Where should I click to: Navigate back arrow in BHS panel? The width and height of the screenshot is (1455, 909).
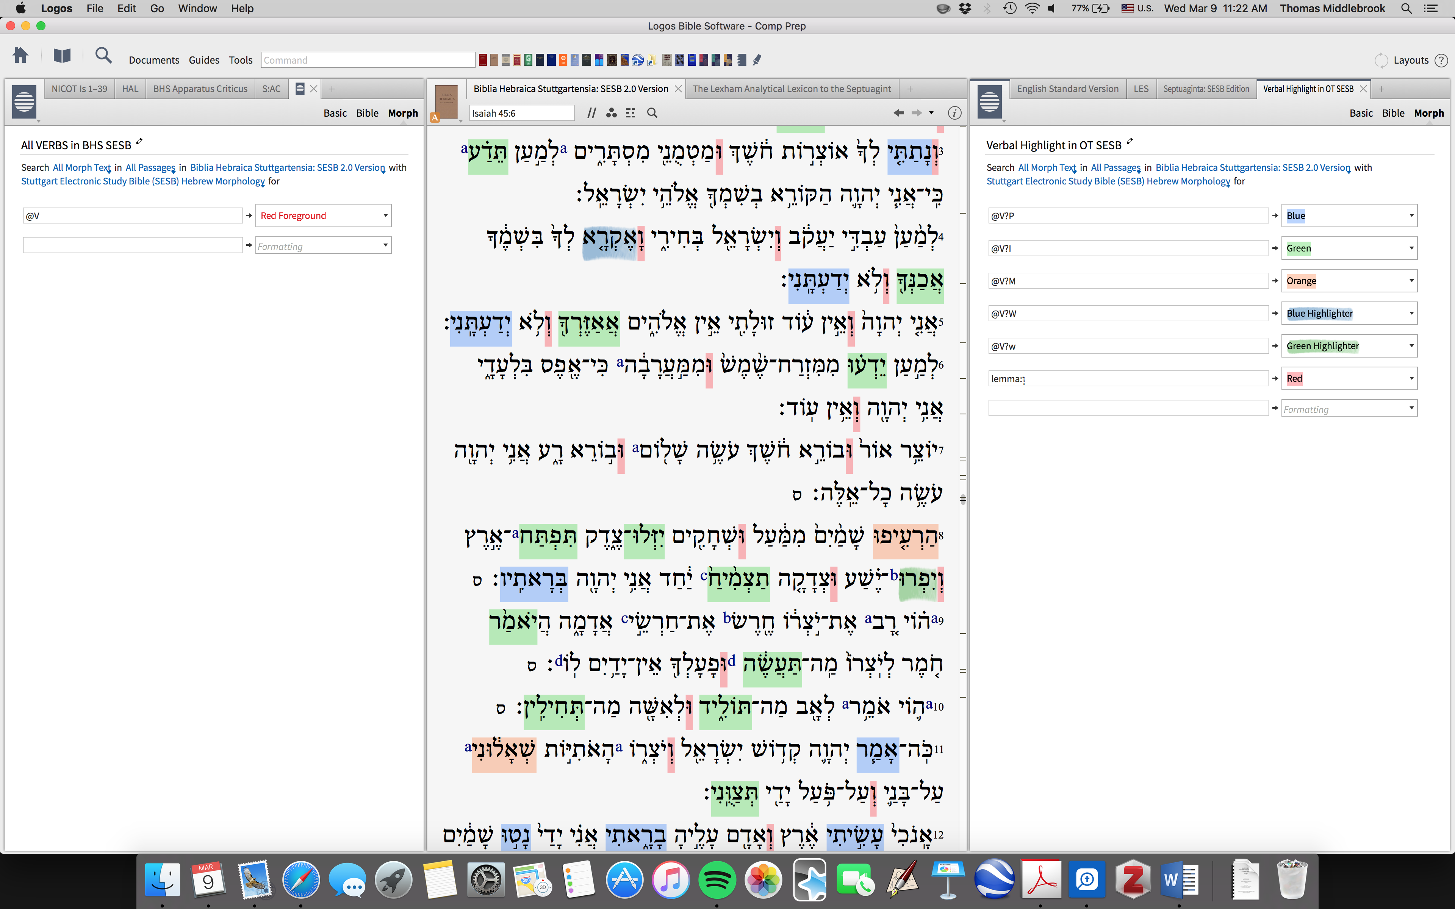(x=898, y=113)
